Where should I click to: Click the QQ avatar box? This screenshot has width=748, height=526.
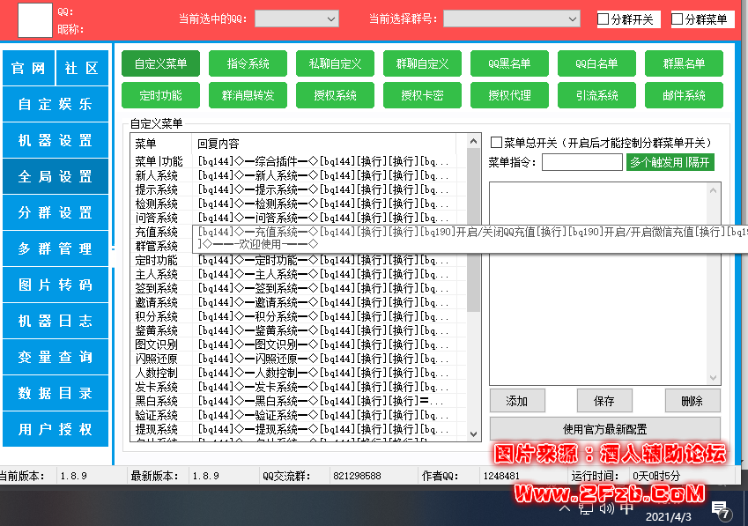(34, 19)
